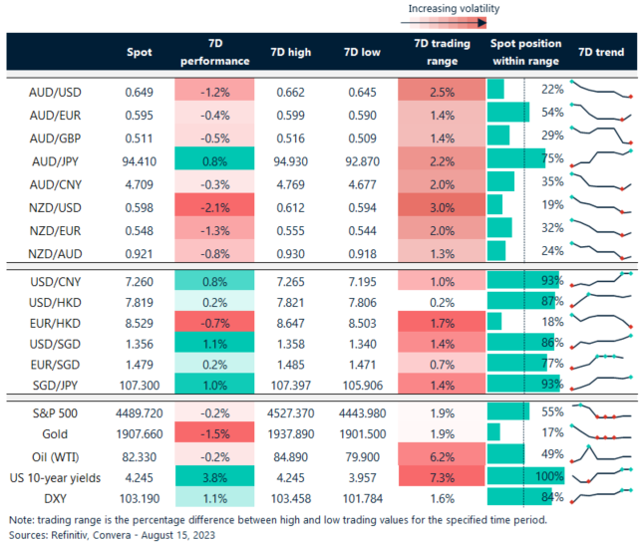
Task: Click the AUD/JPY 7D trend sparkline
Action: [x=601, y=157]
